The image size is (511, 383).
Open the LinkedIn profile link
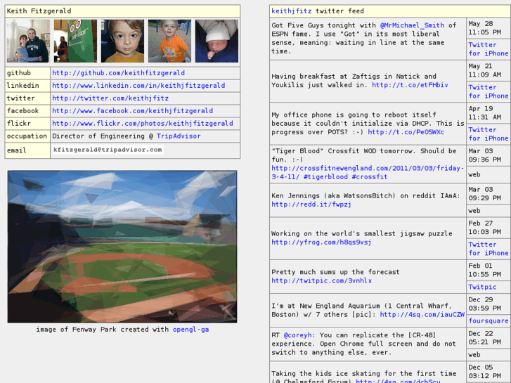138,86
